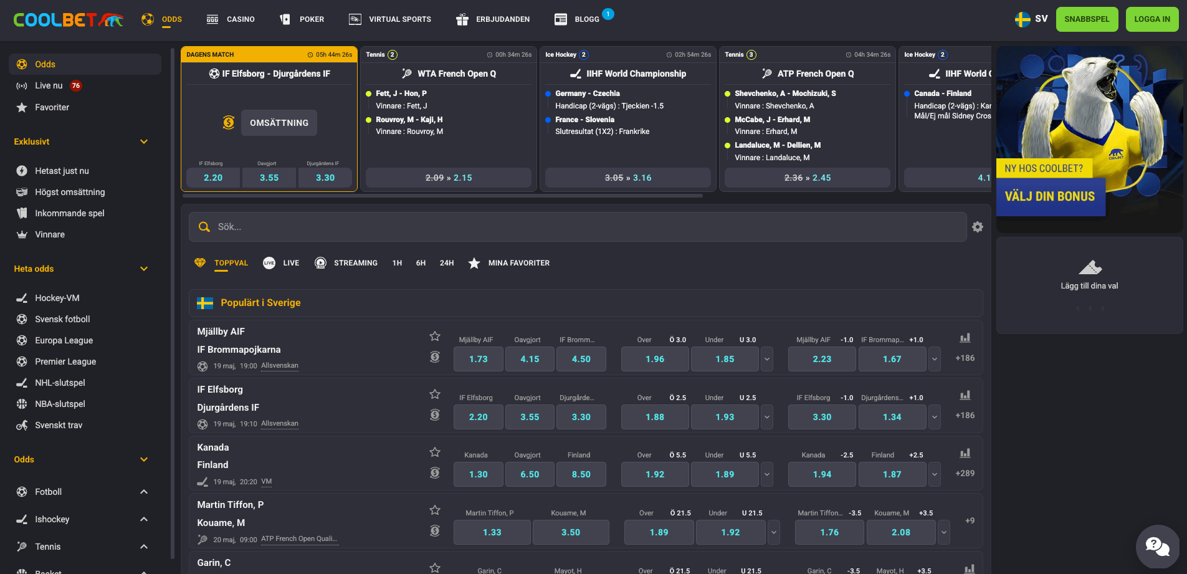Select the 24H time filter

click(x=447, y=263)
